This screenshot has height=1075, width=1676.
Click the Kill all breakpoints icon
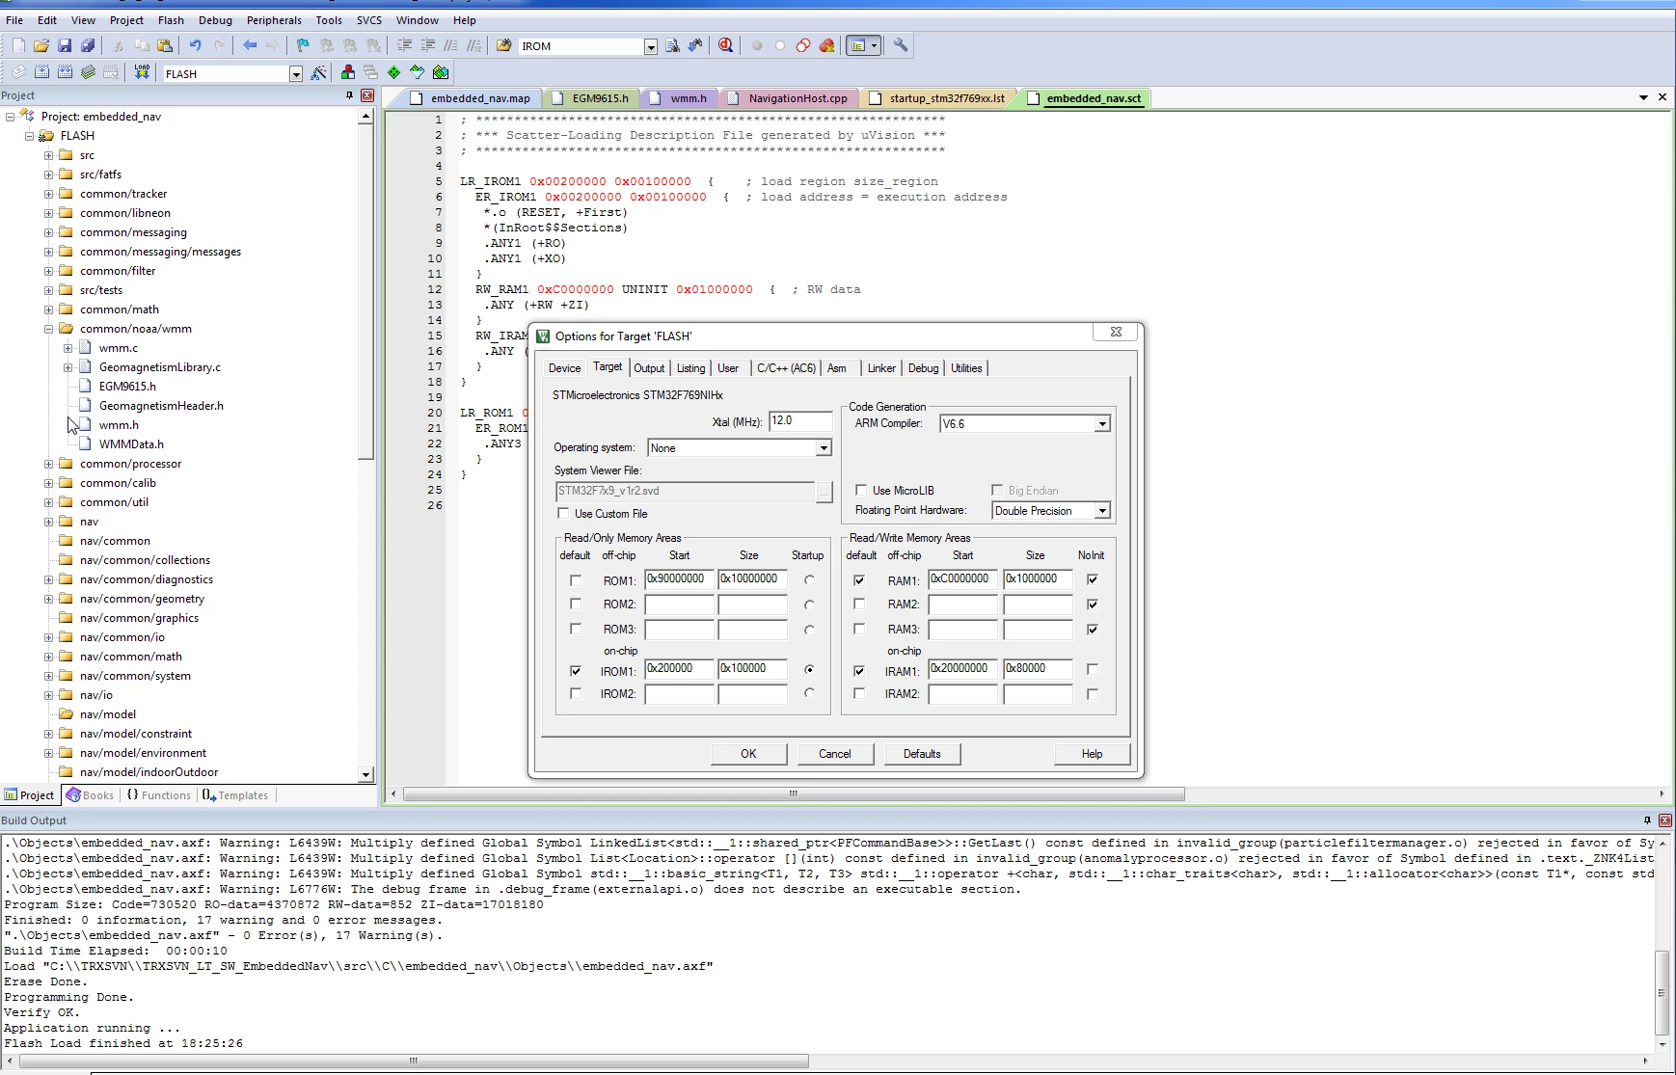[x=826, y=45]
